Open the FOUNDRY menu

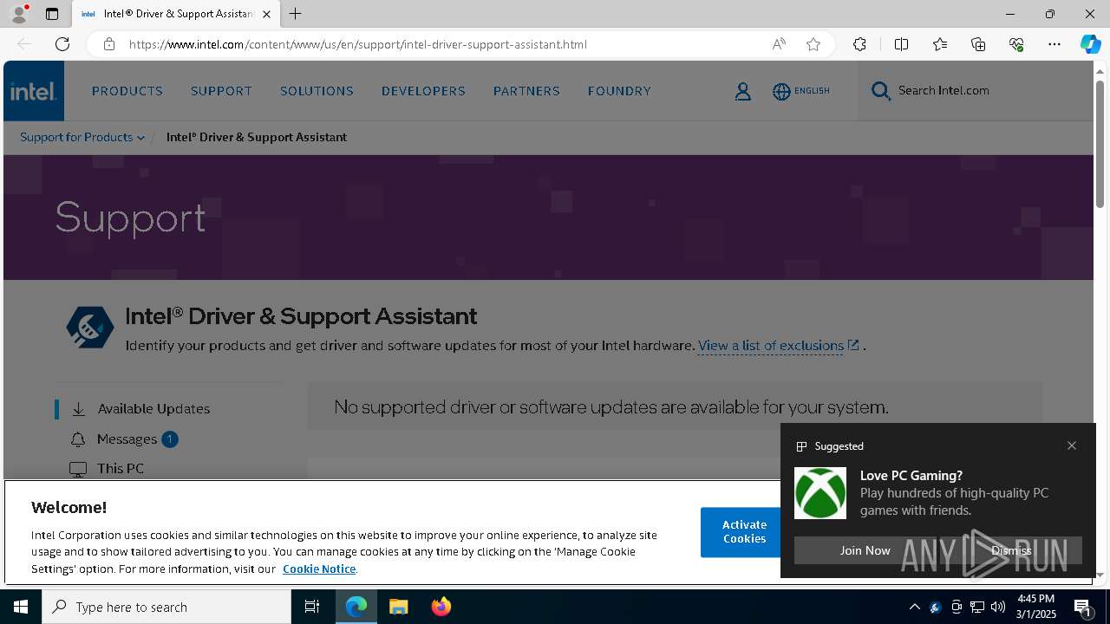click(x=619, y=91)
